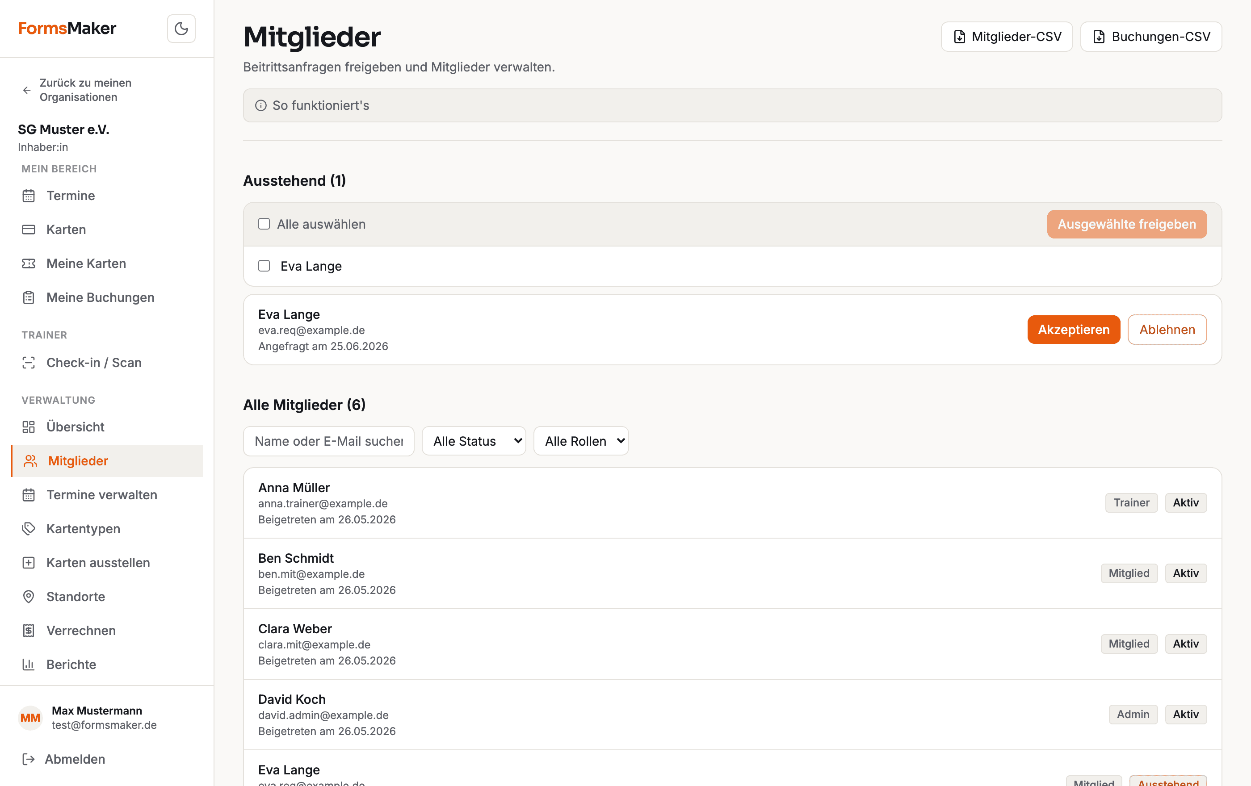
Task: Select Check-in / Scan menu entry
Action: point(107,362)
